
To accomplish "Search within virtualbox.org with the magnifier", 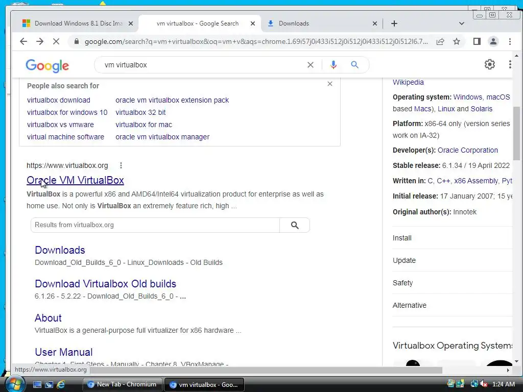I will 295,225.
